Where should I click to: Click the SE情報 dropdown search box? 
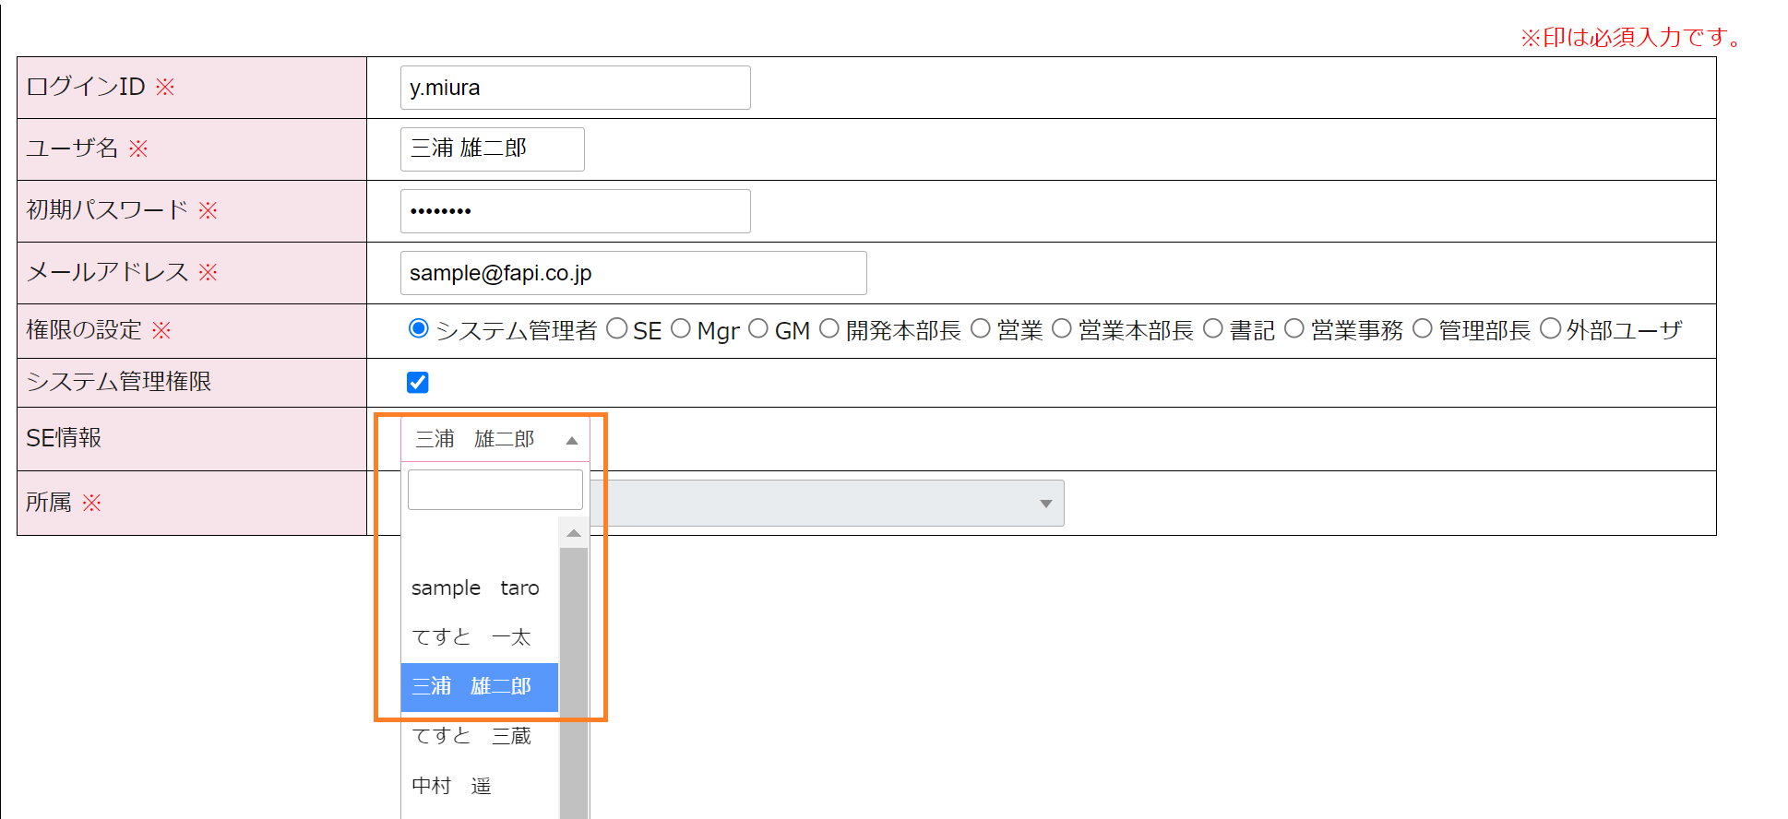tap(495, 490)
